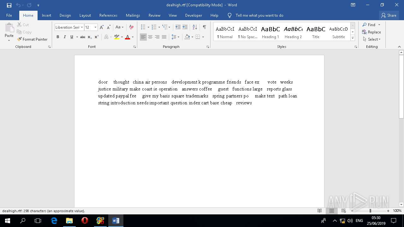
Task: Open the Paragraph dialog launcher
Action: [208, 47]
